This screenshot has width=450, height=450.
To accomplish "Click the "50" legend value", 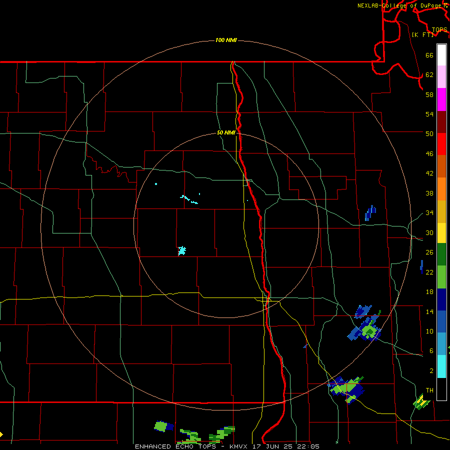I will point(429,133).
